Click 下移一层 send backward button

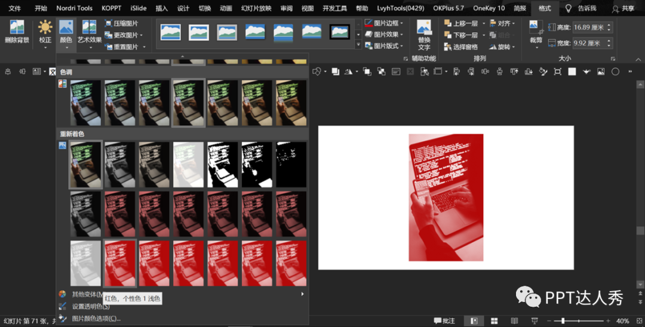pos(460,35)
